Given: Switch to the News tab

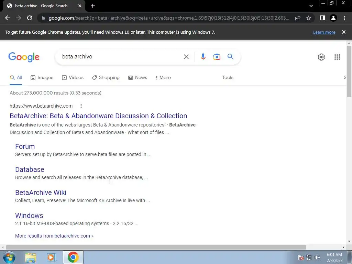Looking at the screenshot, I should (x=137, y=77).
